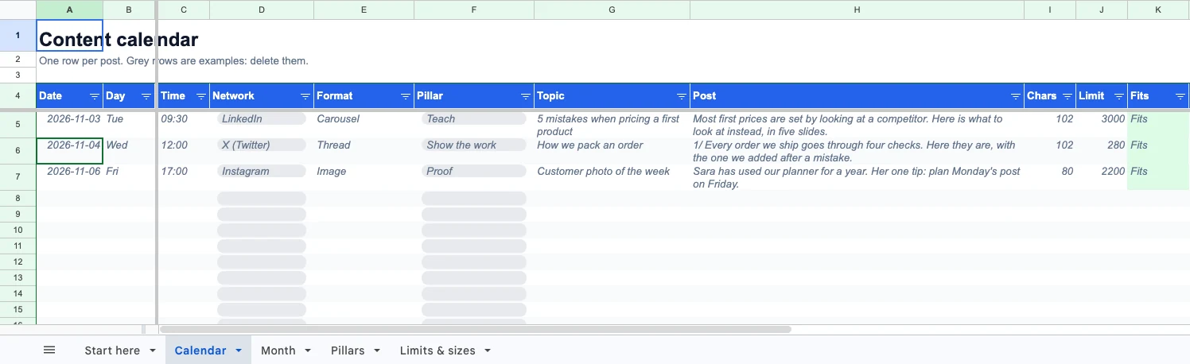The image size is (1190, 364).
Task: Open Calendar tab dropdown arrow
Action: 238,350
